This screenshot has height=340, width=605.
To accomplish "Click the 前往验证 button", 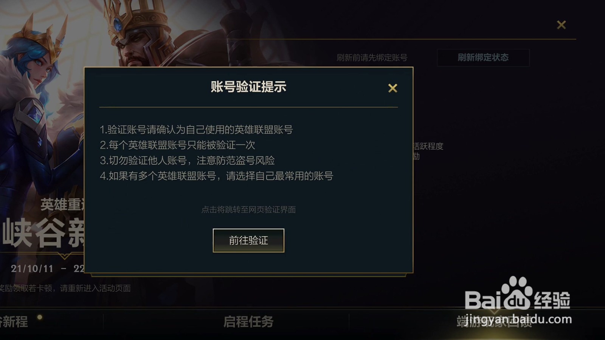I will click(x=248, y=240).
